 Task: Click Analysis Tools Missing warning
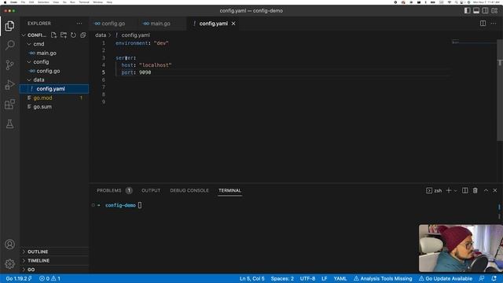tap(383, 278)
